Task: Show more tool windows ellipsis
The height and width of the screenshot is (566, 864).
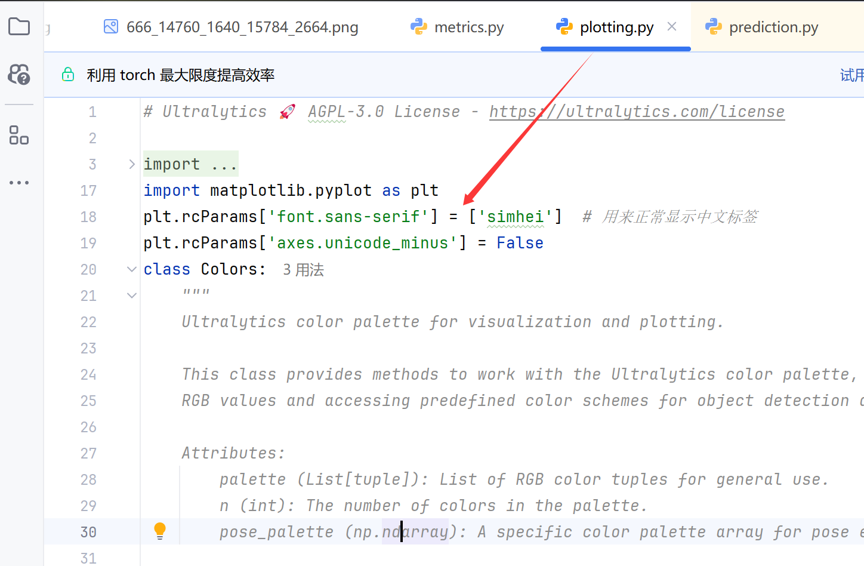Action: [x=19, y=183]
